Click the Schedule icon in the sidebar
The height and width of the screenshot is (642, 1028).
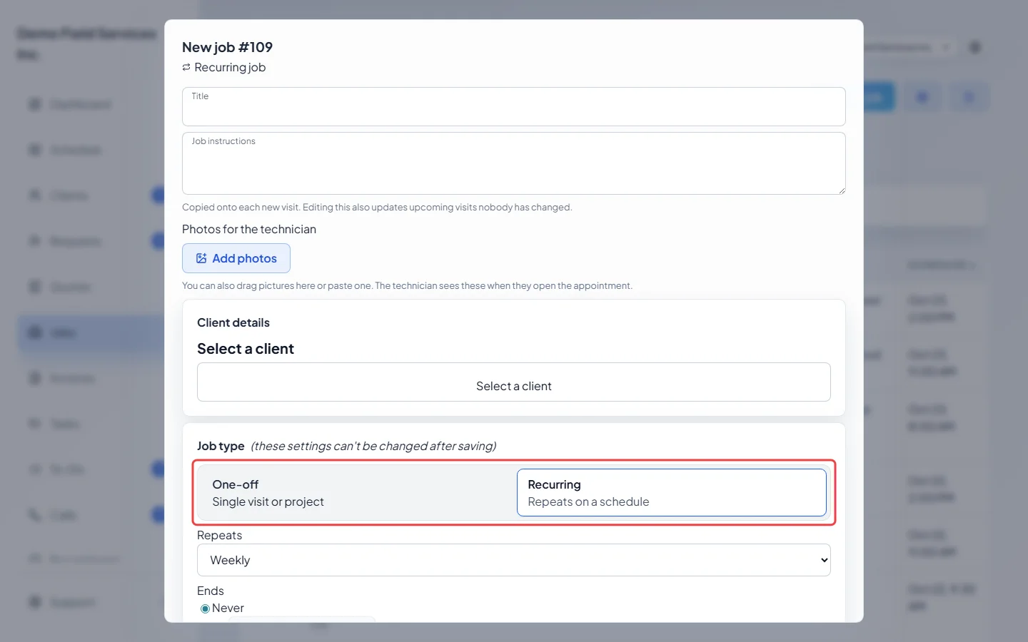click(x=34, y=150)
